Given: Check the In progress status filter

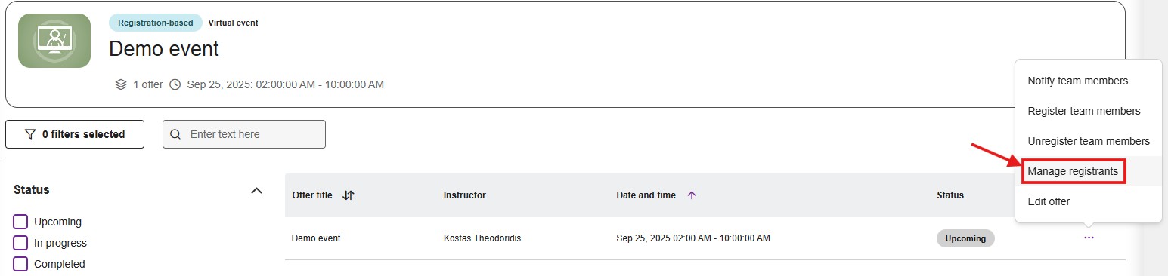Looking at the screenshot, I should [x=21, y=243].
